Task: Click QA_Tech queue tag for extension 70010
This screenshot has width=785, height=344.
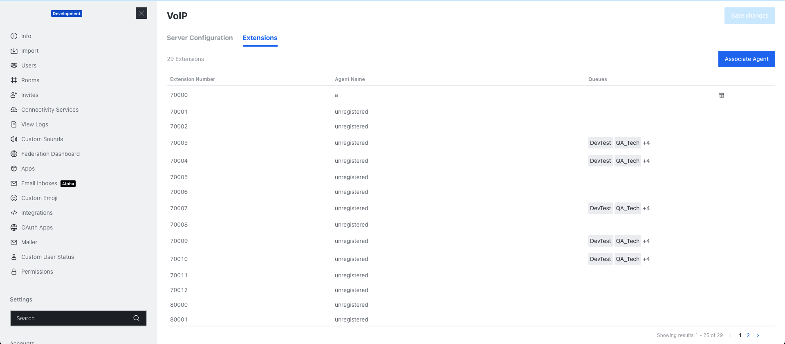Action: click(628, 259)
